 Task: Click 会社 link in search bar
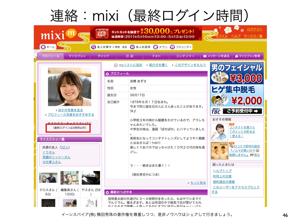click(x=124, y=47)
